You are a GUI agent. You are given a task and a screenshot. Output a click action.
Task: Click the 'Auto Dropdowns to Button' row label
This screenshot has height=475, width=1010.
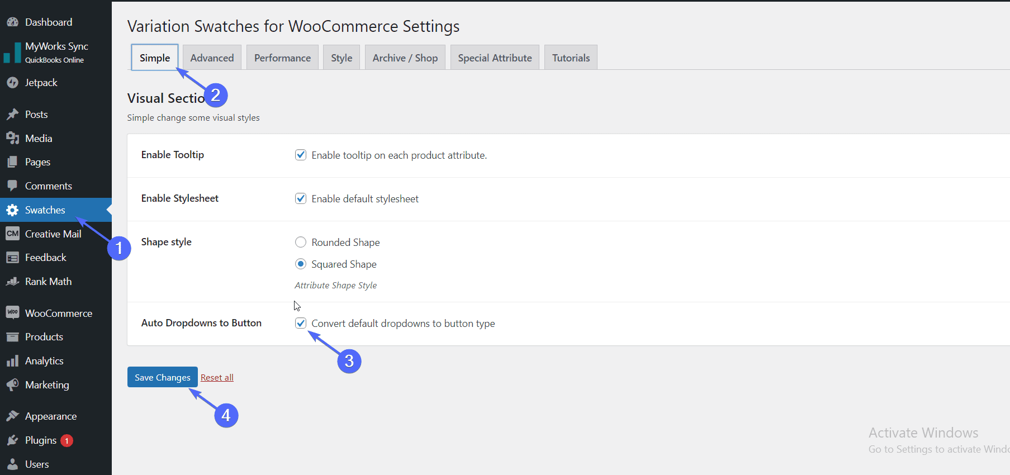tap(201, 323)
